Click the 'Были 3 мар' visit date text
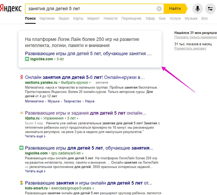 (34, 123)
